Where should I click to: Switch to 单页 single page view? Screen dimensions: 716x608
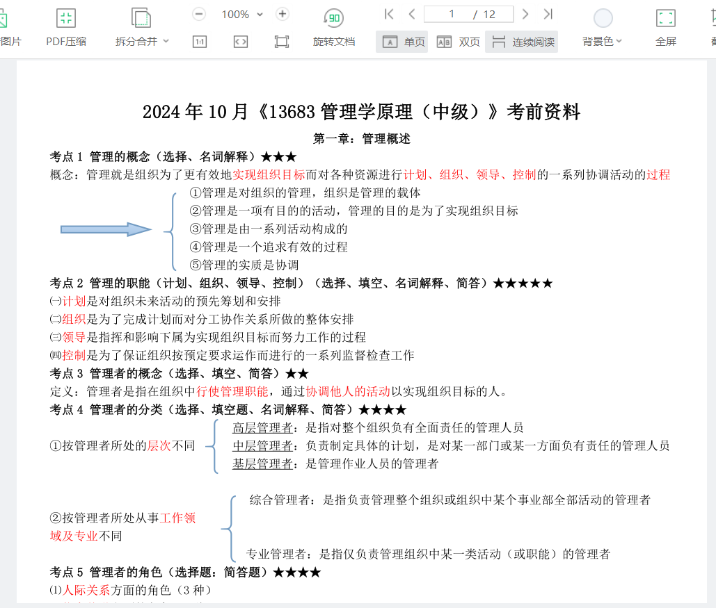click(x=402, y=42)
